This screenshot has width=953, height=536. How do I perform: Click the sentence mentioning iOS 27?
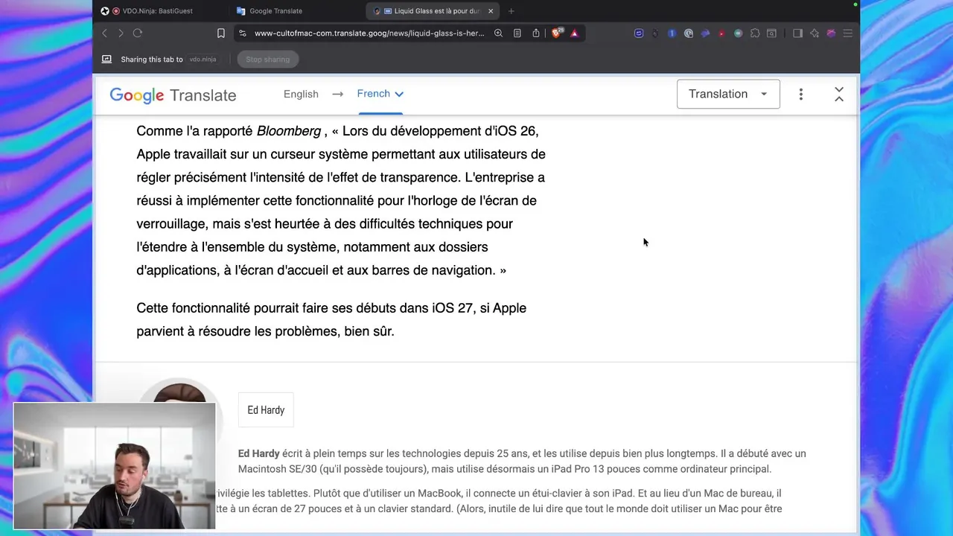331,319
